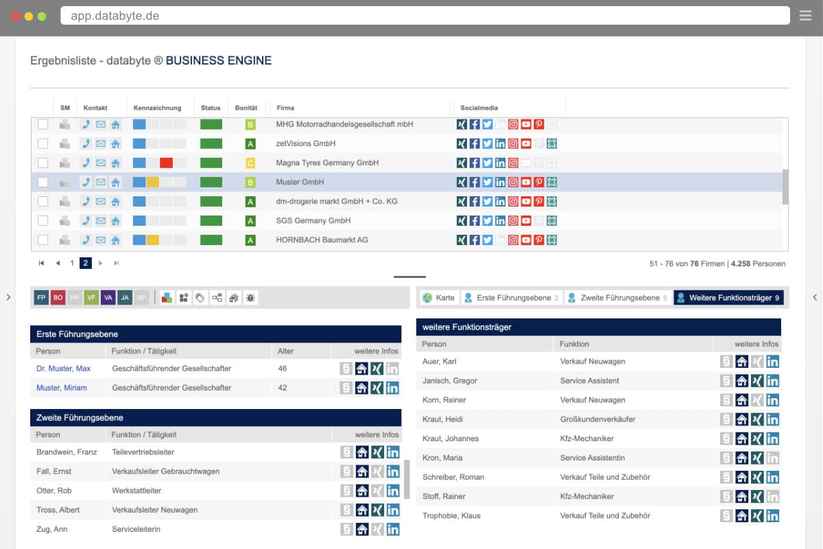Open Pinterest page of Muster GmbH
The width and height of the screenshot is (823, 549).
[539, 182]
